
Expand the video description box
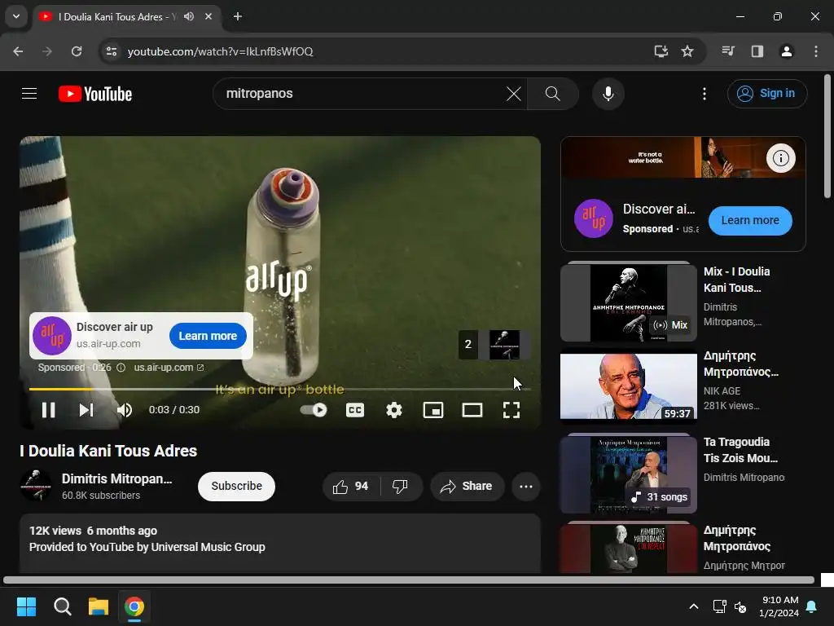[x=280, y=543]
